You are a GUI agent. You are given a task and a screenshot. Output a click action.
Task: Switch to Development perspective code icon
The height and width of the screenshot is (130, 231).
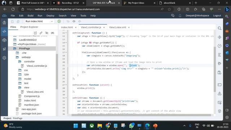(x=4, y=31)
